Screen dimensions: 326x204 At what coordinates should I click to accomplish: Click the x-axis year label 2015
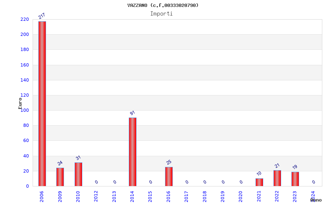[x=150, y=197]
